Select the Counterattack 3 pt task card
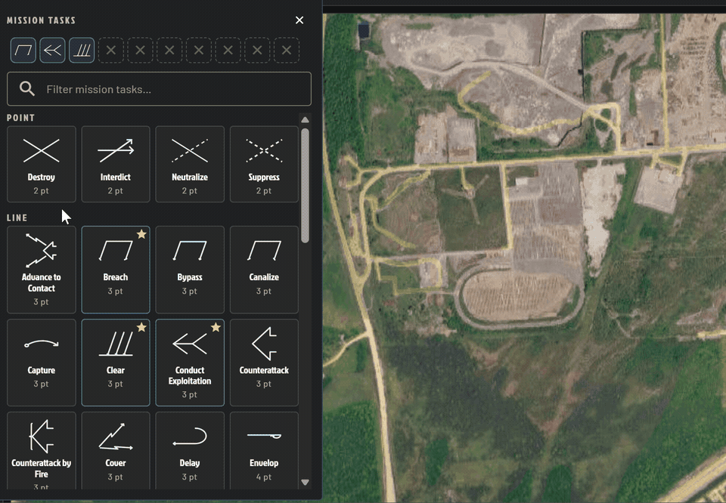Screen dimensions: 726x503 tap(264, 363)
